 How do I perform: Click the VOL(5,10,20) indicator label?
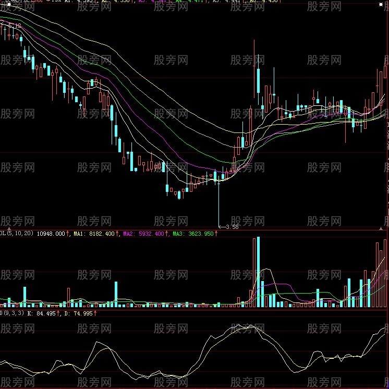(x=16, y=234)
